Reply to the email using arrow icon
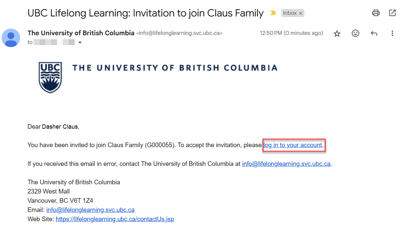The width and height of the screenshot is (401, 233). (x=374, y=33)
